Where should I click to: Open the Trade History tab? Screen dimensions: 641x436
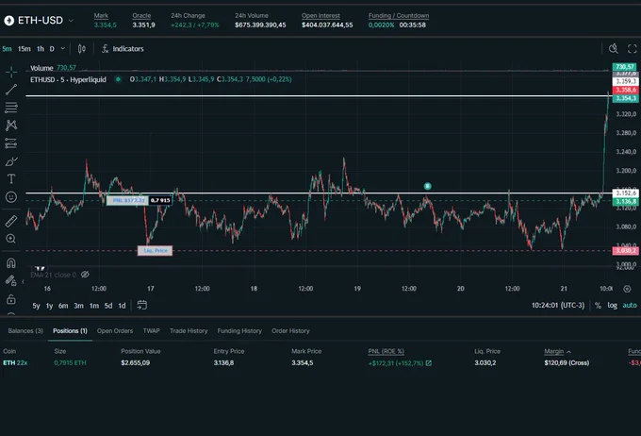[x=189, y=331]
